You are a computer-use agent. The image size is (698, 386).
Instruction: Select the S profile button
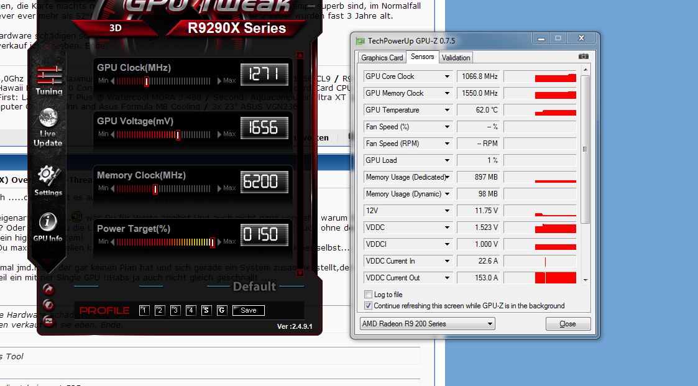coord(206,310)
